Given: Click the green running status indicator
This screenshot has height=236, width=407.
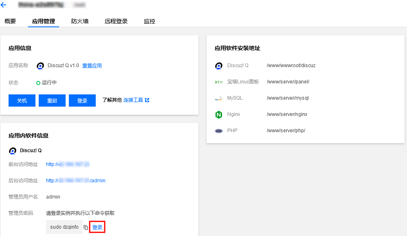Looking at the screenshot, I should [38, 83].
